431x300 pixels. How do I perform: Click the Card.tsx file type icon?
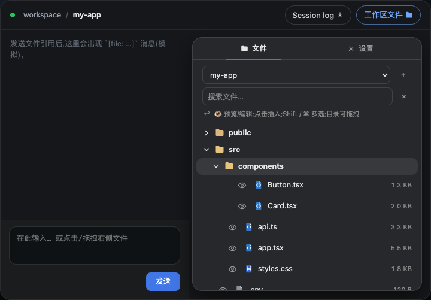259,206
